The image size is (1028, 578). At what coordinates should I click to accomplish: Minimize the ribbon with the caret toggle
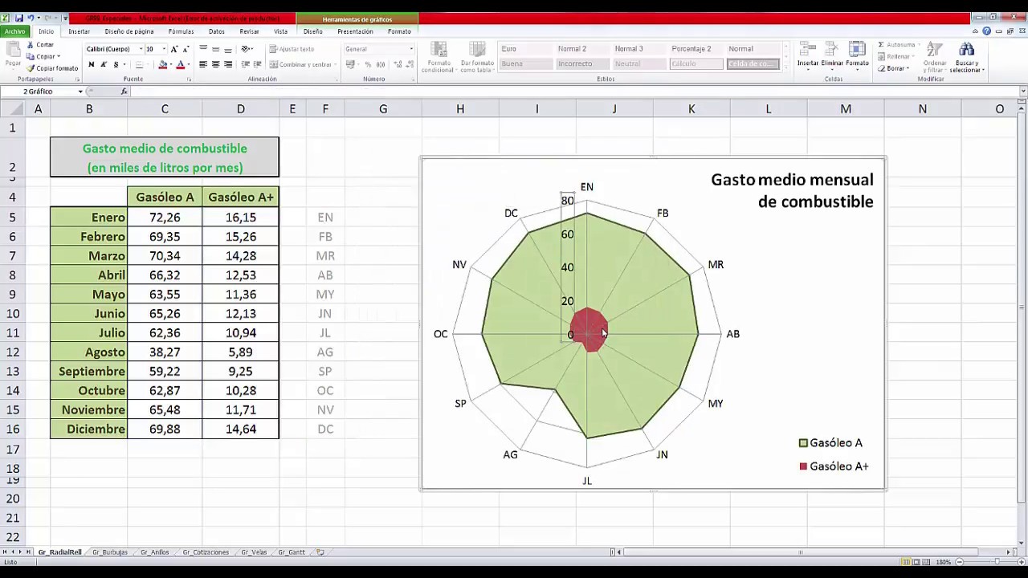click(x=977, y=31)
